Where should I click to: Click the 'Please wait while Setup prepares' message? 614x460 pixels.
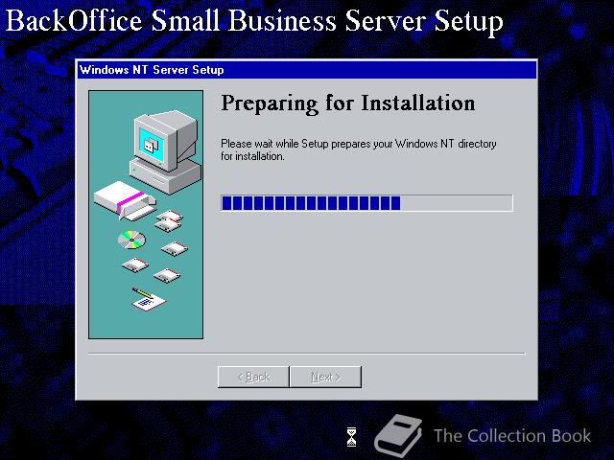(x=358, y=149)
